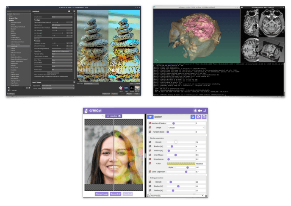Screen dimensions: 291x206
Task: Click the moon icon in the G'MICol header
Action: point(205,111)
